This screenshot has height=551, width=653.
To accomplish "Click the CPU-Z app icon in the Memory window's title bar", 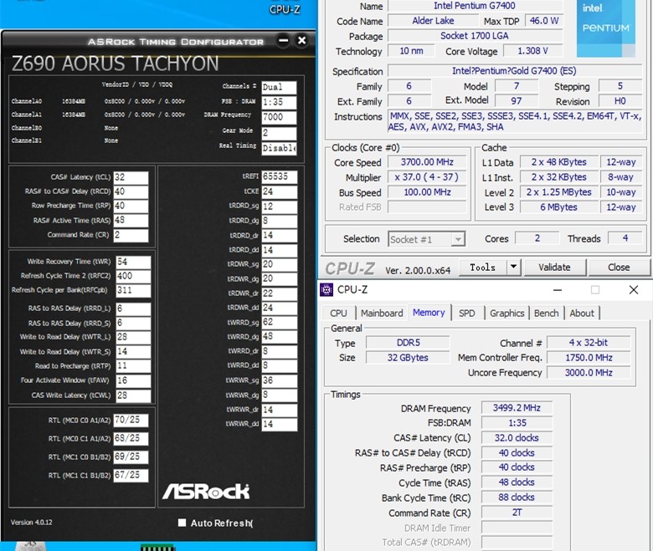I will (326, 289).
